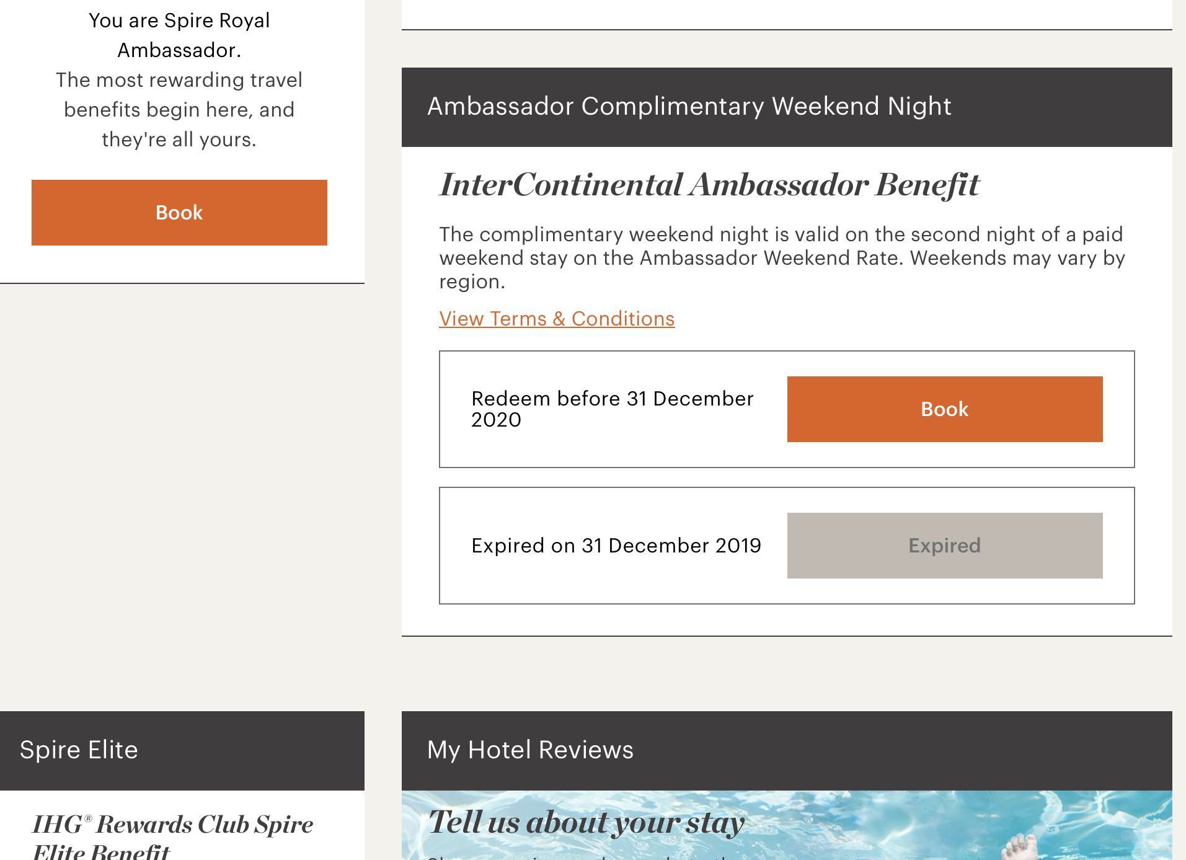Screen dimensions: 1186x860
Task: Open the Tell us about your stay heading
Action: point(586,823)
